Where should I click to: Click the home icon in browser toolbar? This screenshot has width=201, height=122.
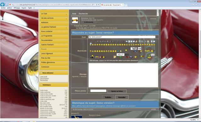pyautogui.click(x=193, y=5)
